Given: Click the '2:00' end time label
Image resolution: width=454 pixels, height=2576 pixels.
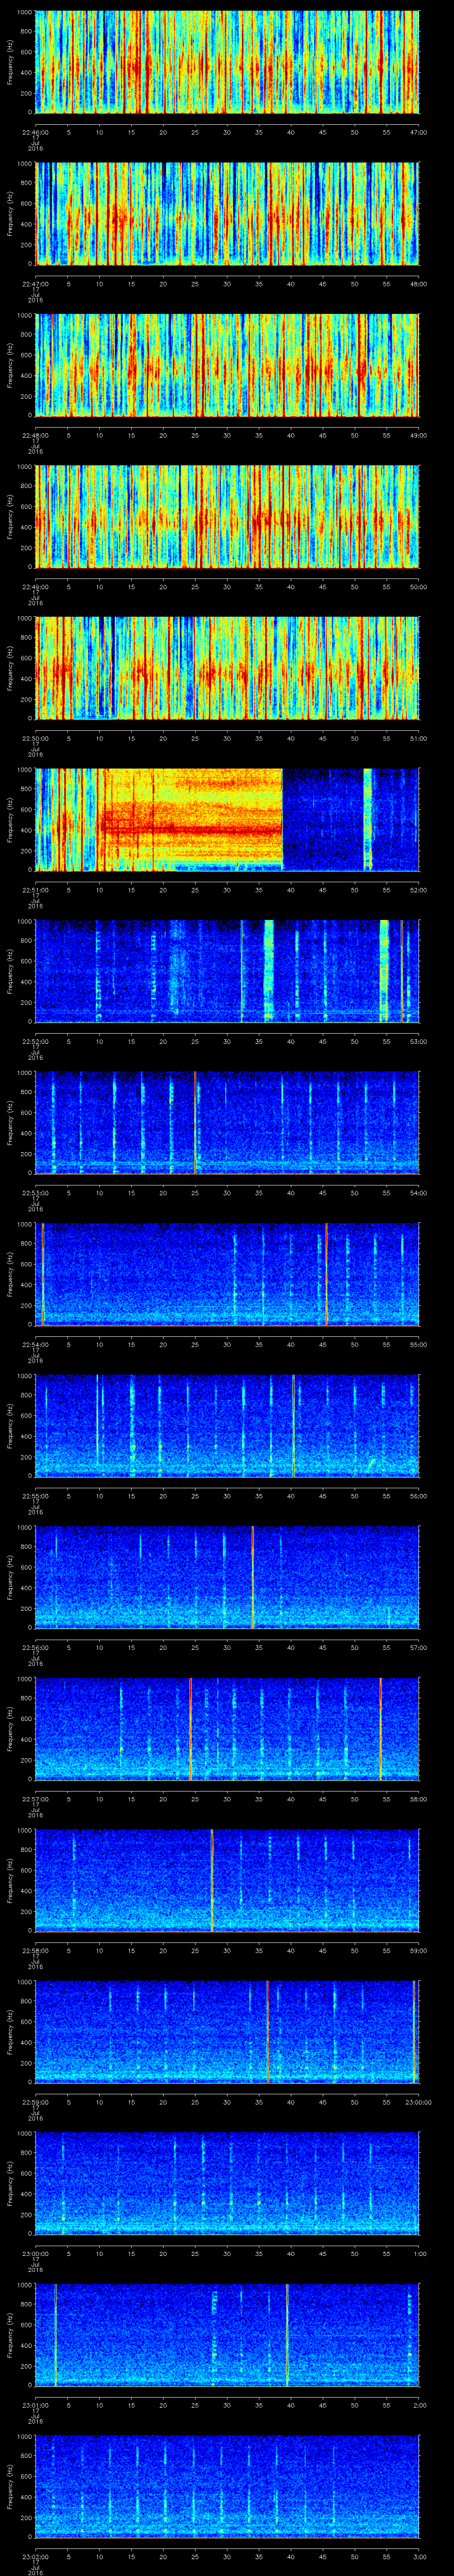Looking at the screenshot, I should point(420,2404).
